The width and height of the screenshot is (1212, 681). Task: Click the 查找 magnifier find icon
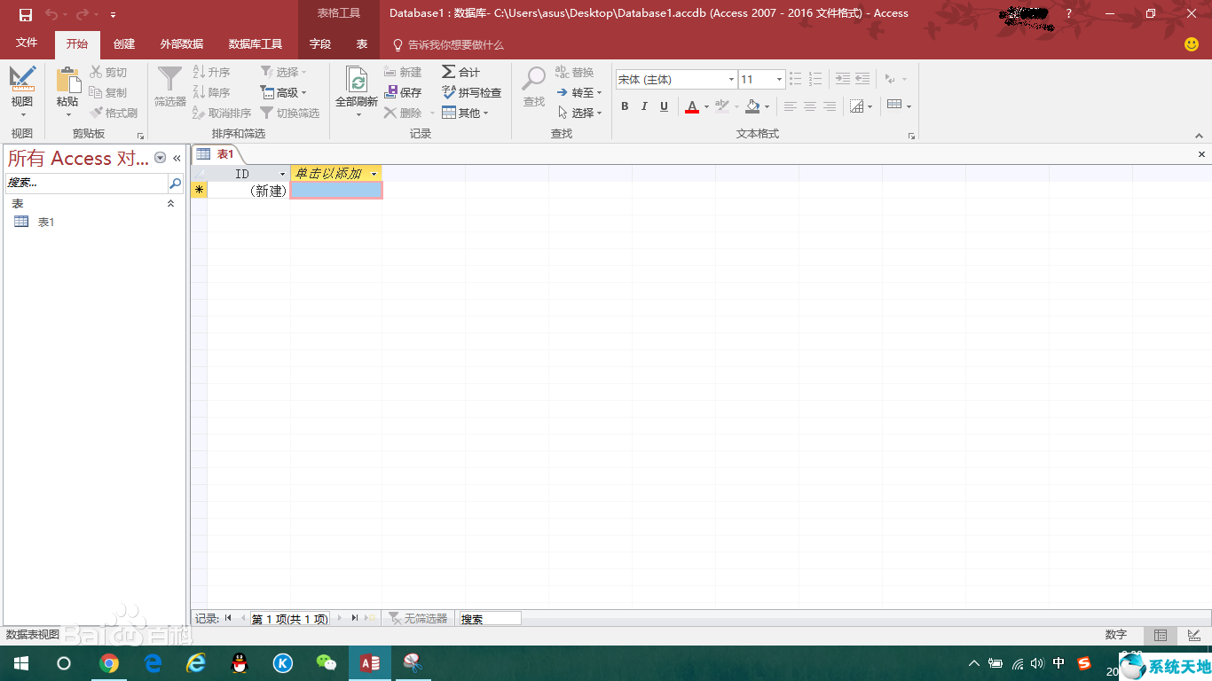533,79
